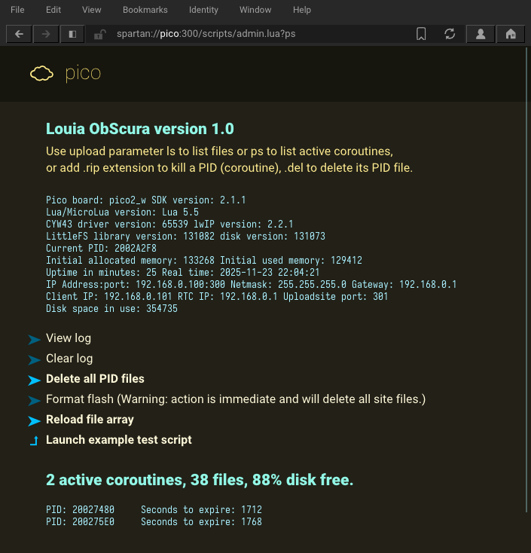Open the Help menu
The image size is (531, 553).
[x=301, y=10]
